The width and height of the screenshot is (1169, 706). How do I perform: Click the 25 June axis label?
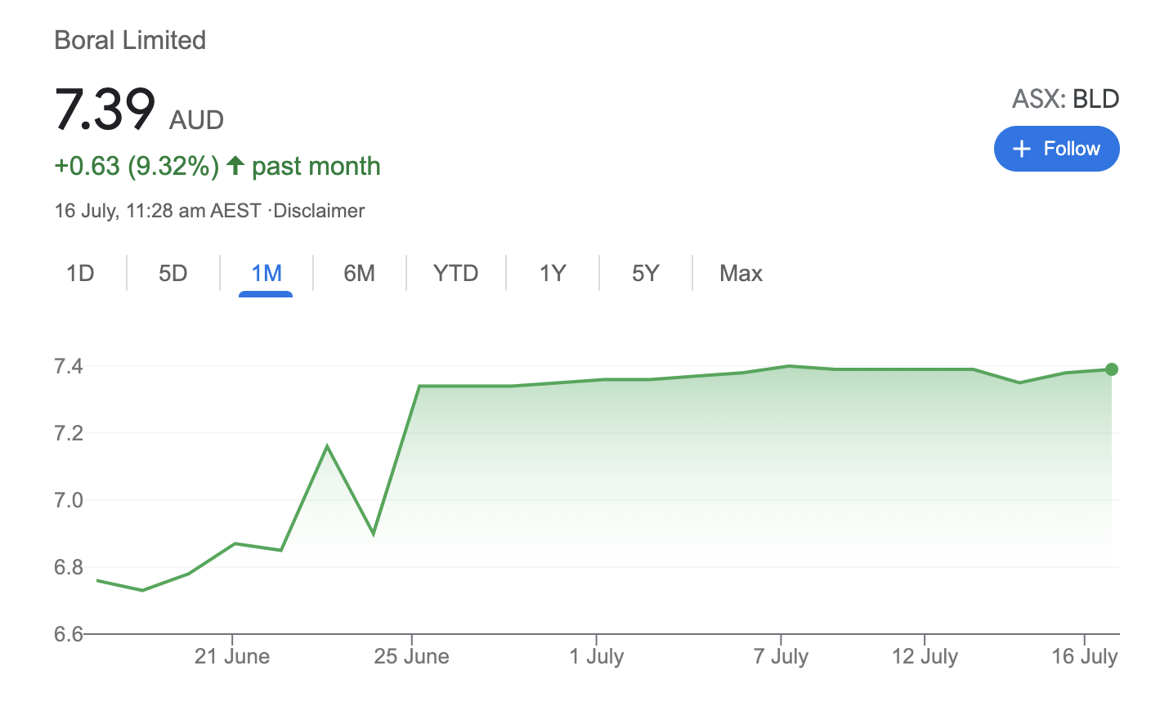411,656
